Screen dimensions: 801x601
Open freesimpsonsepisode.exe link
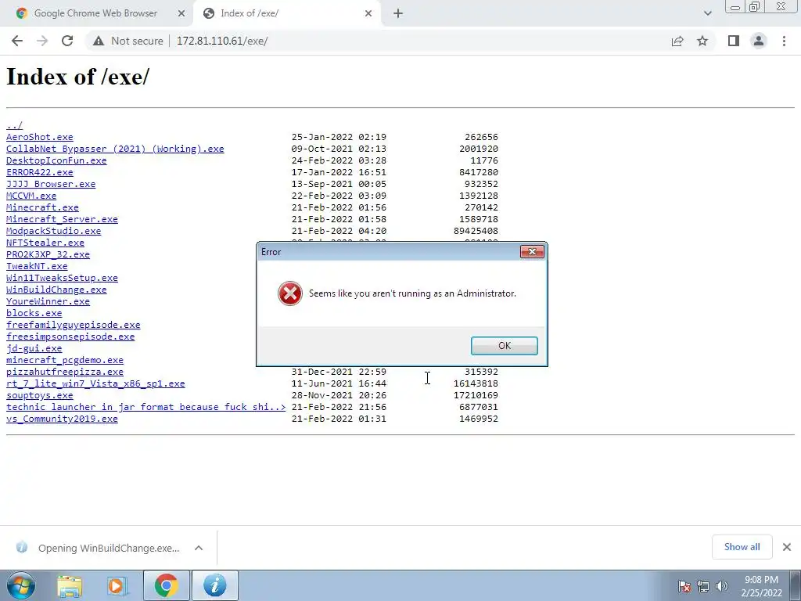tap(70, 336)
